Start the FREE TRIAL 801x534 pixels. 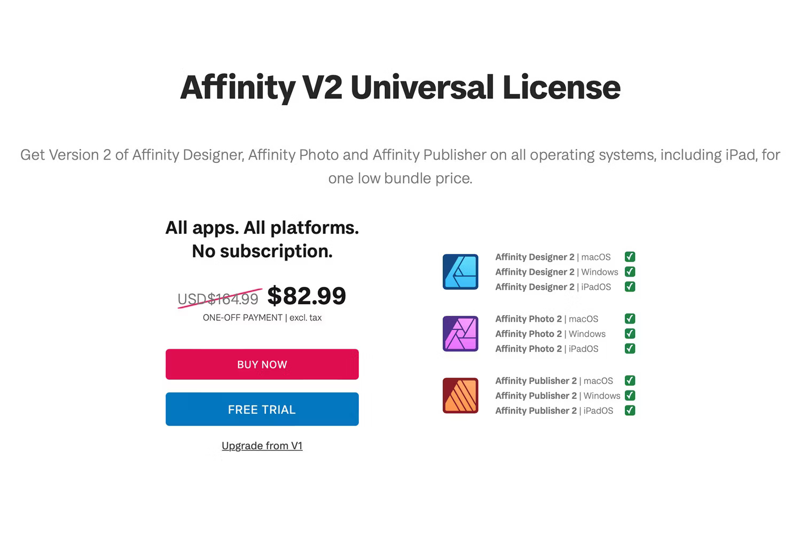(x=262, y=409)
